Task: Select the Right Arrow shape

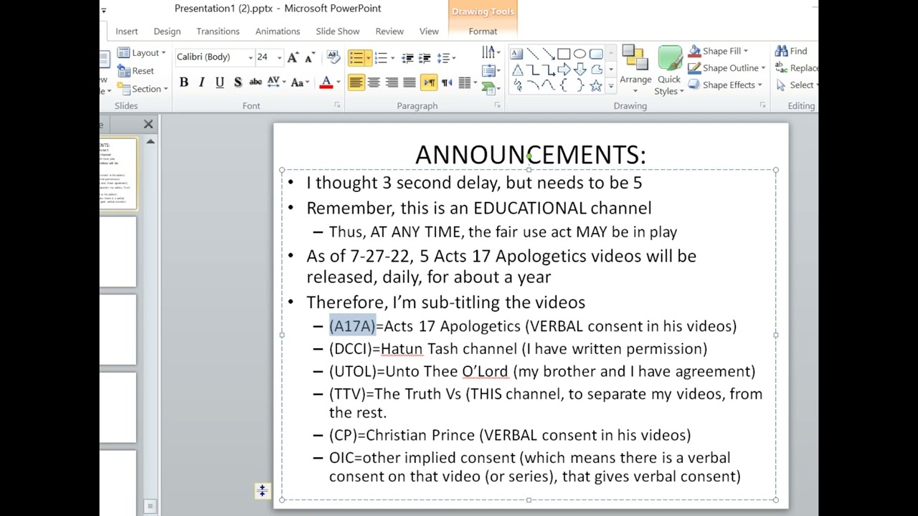Action: point(564,70)
